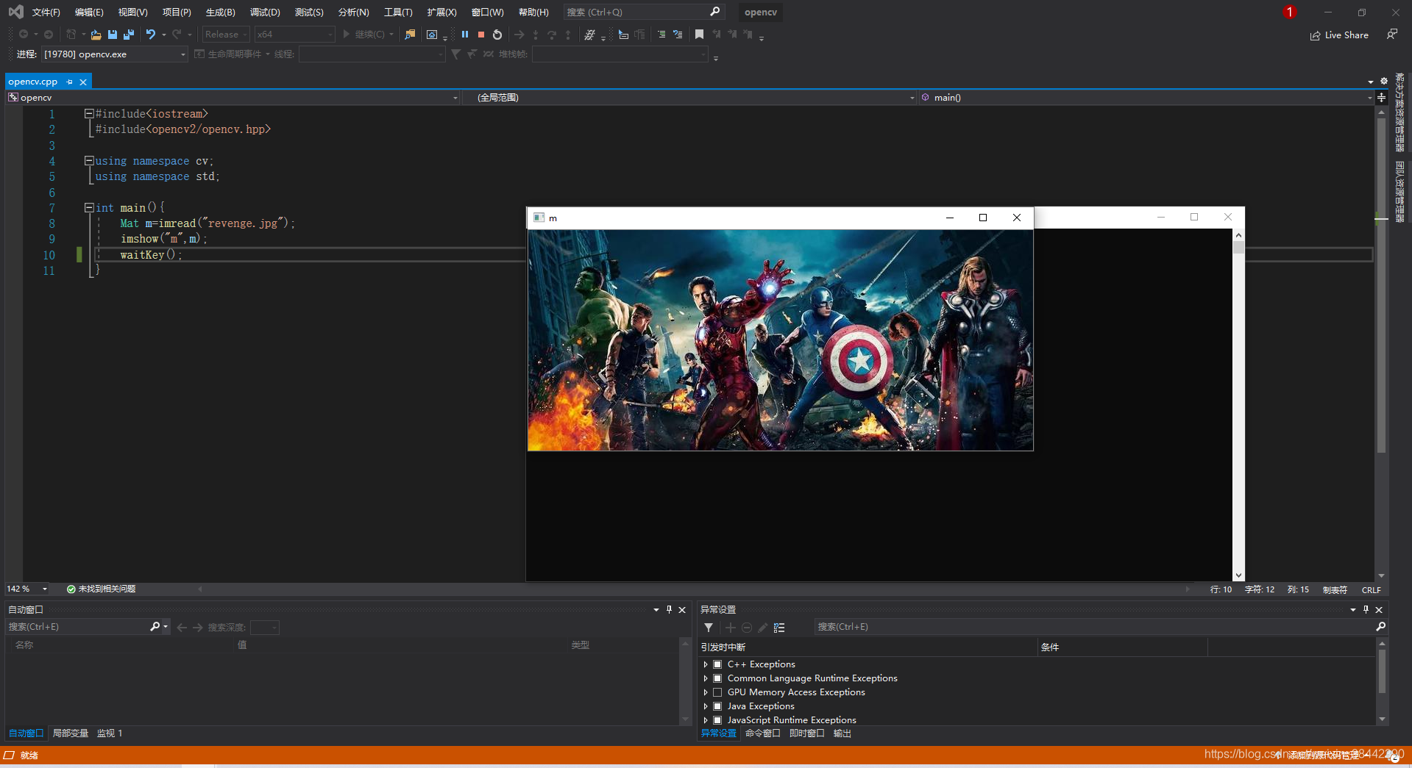Click the Avengers image in window m
Screen dimensions: 1412x768
(x=780, y=340)
